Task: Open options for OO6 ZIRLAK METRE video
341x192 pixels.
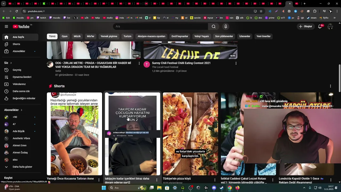Action: [x=139, y=63]
